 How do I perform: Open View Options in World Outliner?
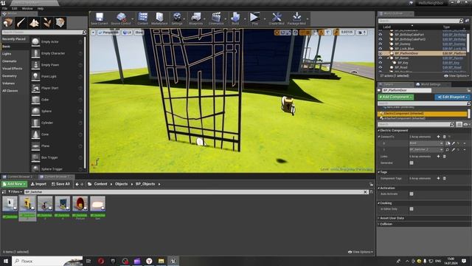(457, 76)
